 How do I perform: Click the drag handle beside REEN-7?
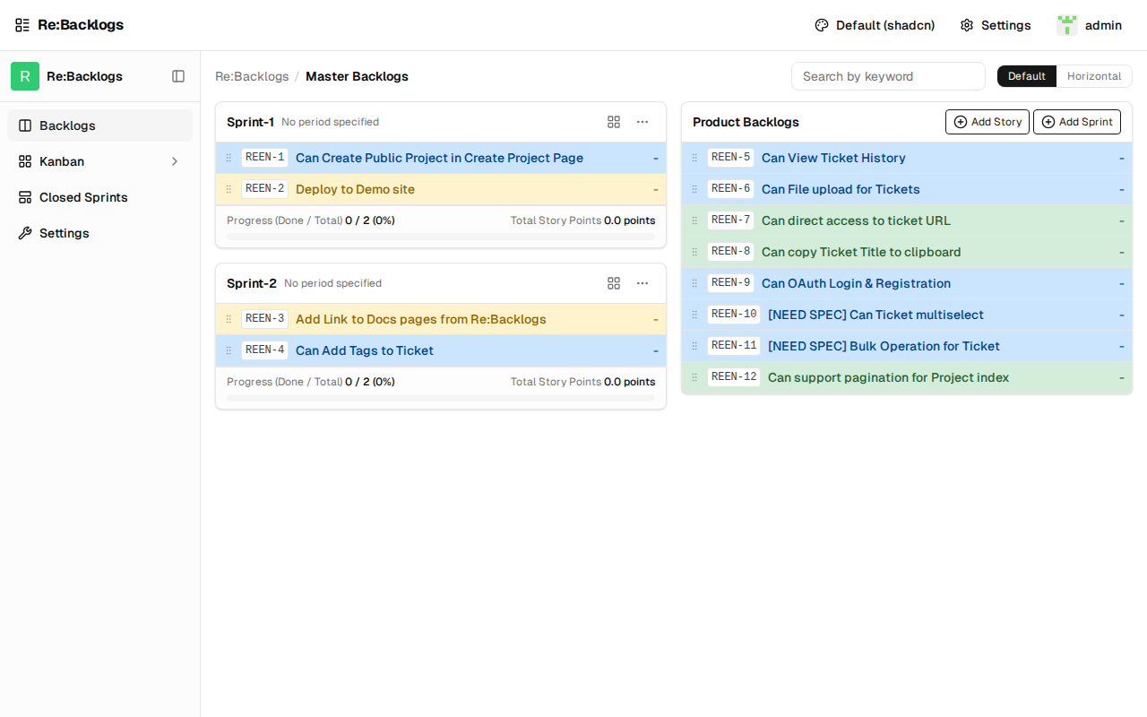[694, 220]
